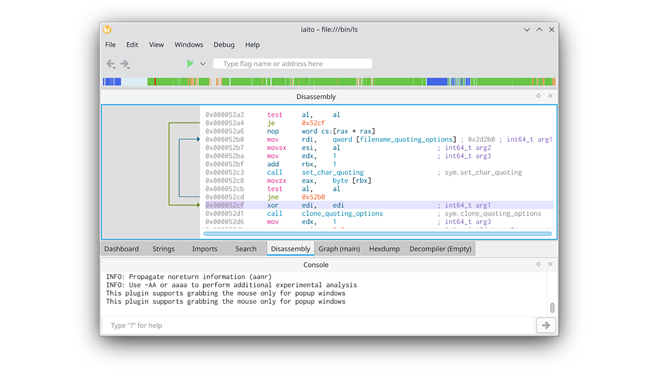Open the Debug menu

click(224, 45)
